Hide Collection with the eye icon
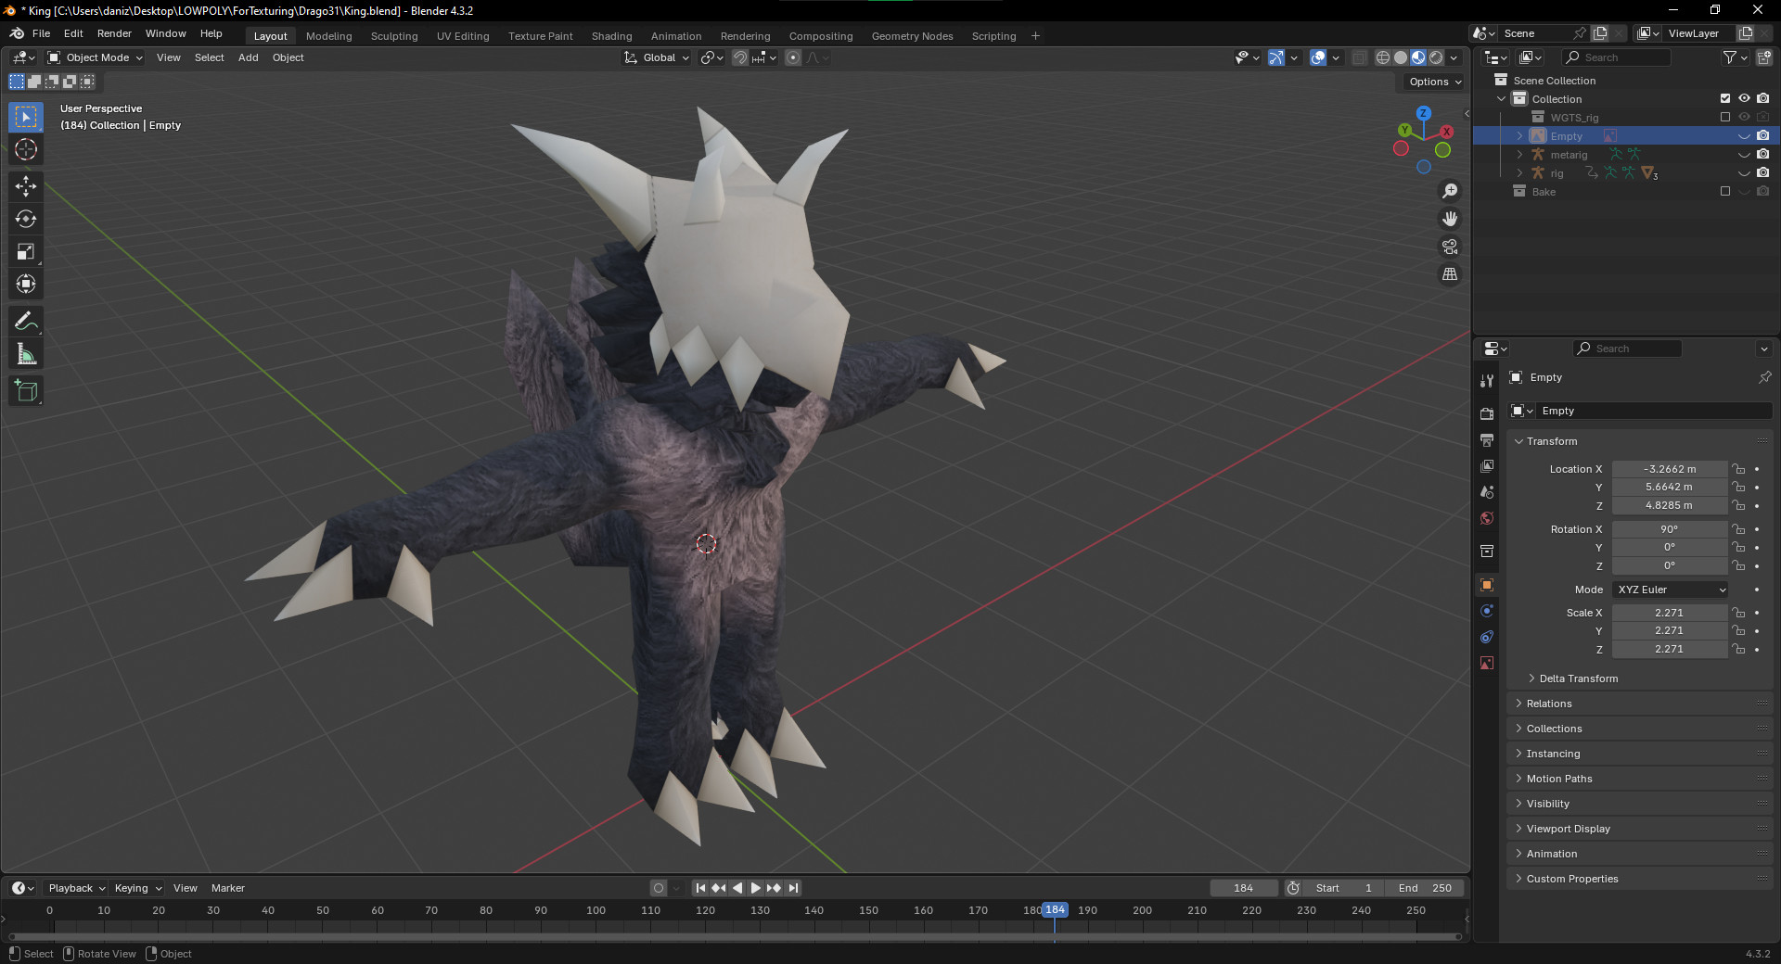This screenshot has width=1781, height=964. [x=1744, y=98]
